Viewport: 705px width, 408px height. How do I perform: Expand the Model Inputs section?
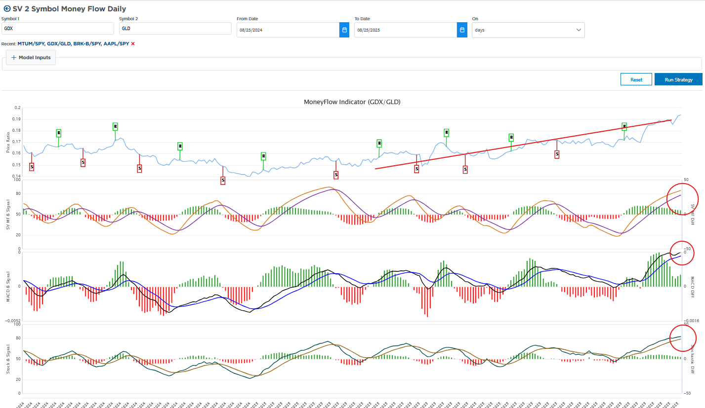click(31, 58)
